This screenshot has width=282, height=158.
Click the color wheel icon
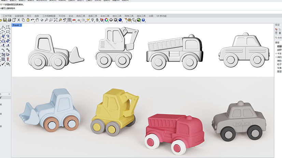(106, 20)
